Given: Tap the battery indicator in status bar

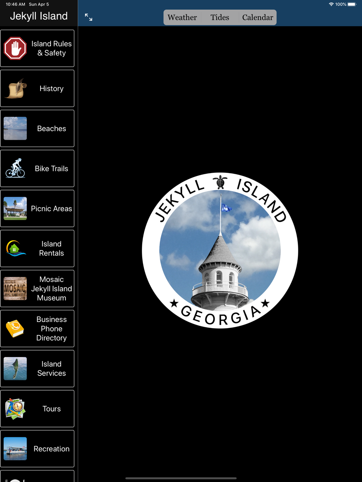Looking at the screenshot, I should pyautogui.click(x=352, y=4).
